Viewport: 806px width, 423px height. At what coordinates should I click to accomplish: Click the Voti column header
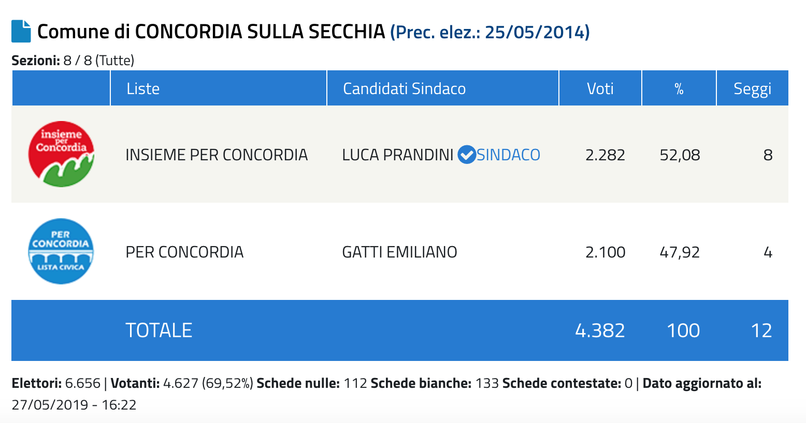tap(600, 88)
